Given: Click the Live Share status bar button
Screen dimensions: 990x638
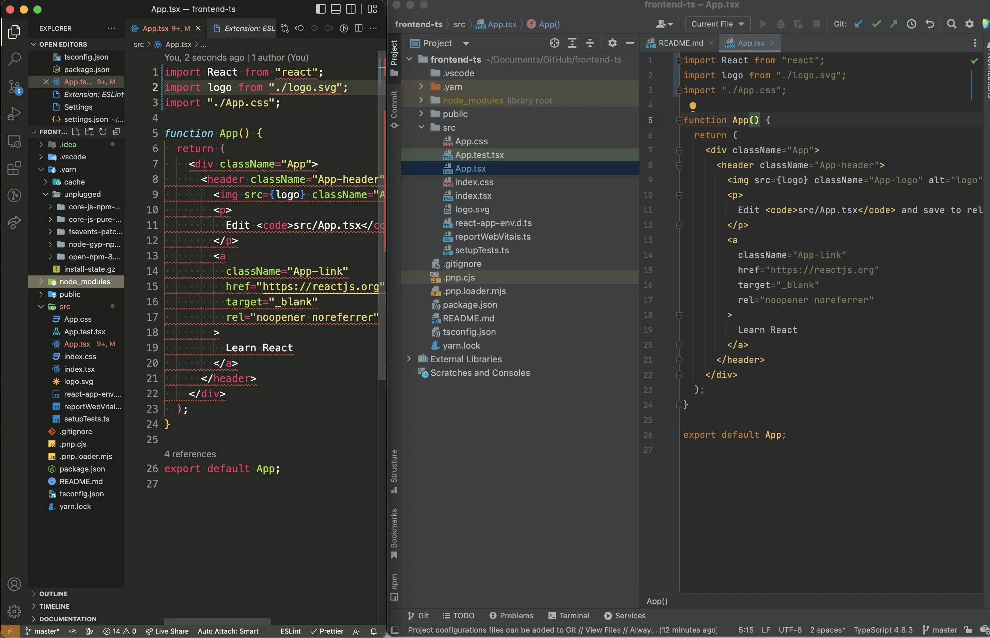Looking at the screenshot, I should 167,631.
